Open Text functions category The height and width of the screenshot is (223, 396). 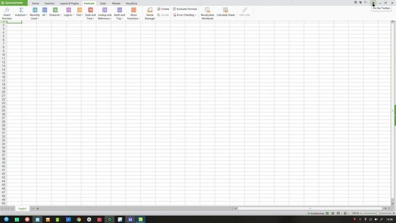[79, 12]
